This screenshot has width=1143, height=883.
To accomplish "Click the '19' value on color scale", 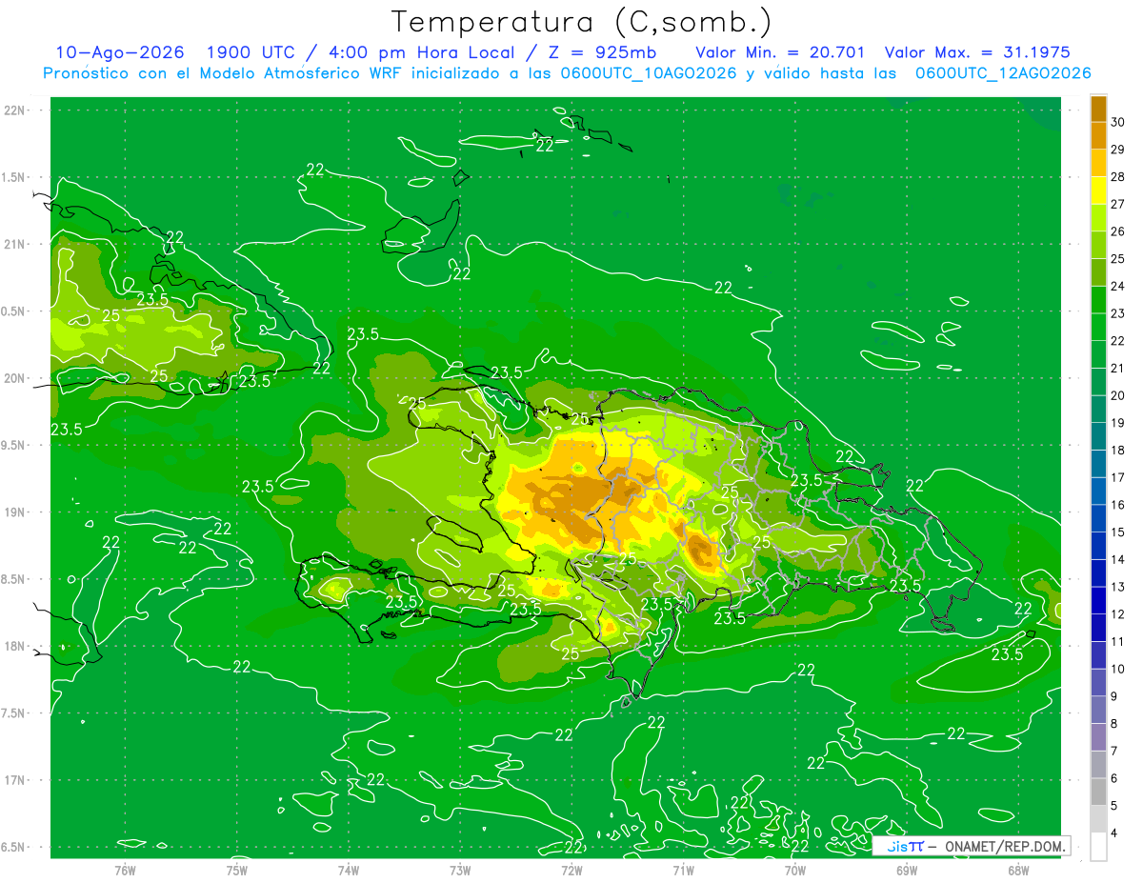I will pyautogui.click(x=1117, y=423).
